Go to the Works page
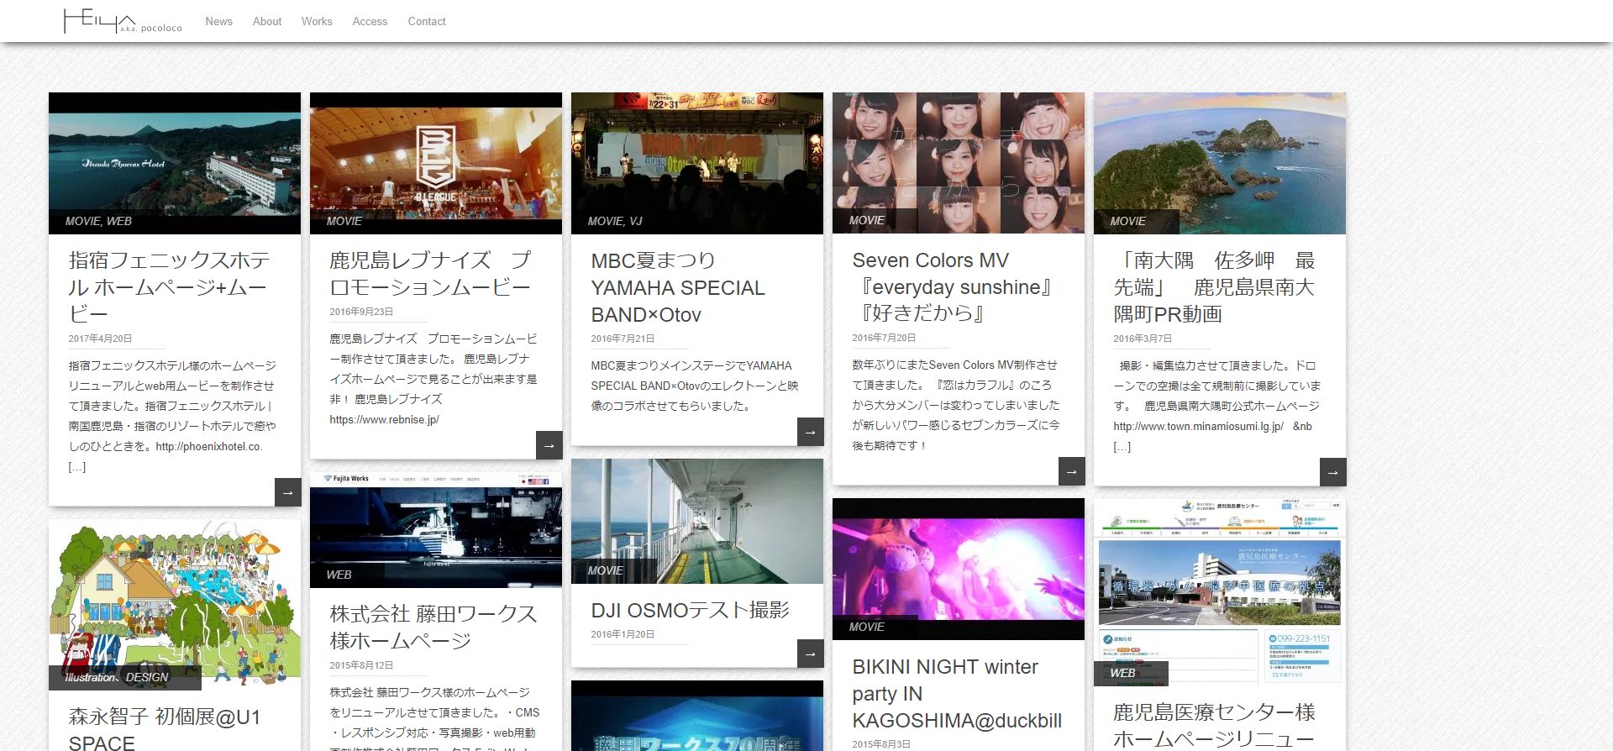 [x=317, y=22]
